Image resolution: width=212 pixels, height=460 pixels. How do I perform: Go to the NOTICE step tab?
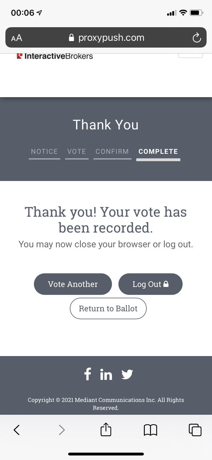pyautogui.click(x=44, y=152)
